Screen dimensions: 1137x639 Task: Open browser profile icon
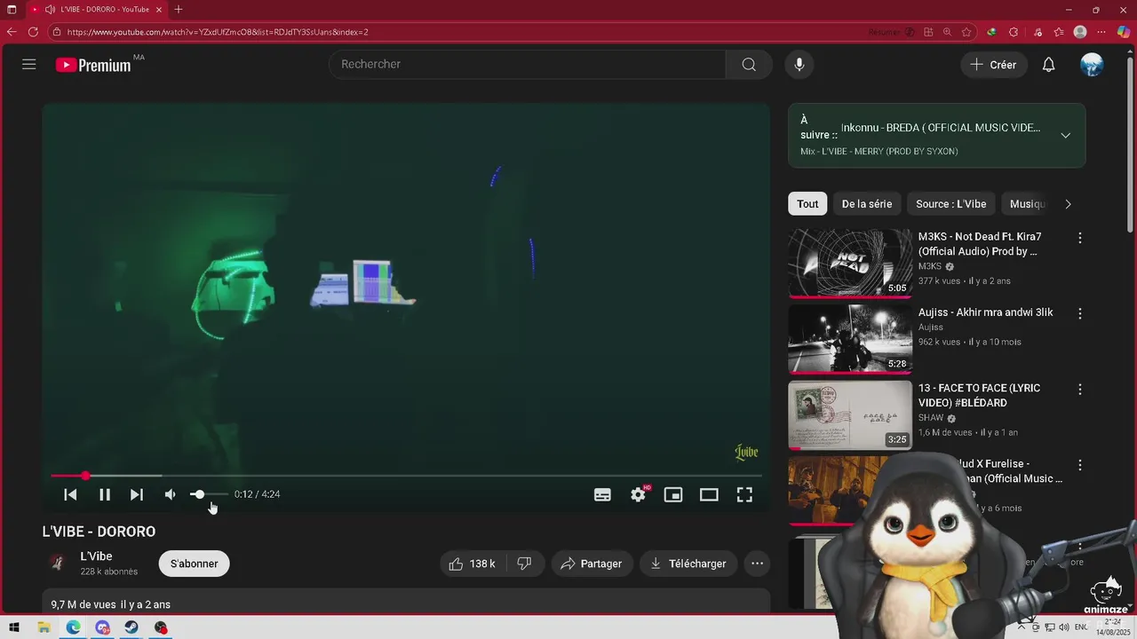click(1080, 32)
